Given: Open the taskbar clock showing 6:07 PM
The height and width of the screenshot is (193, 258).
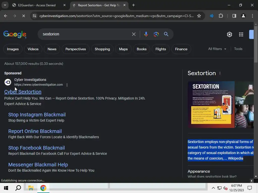Looking at the screenshot, I should click(x=236, y=188).
